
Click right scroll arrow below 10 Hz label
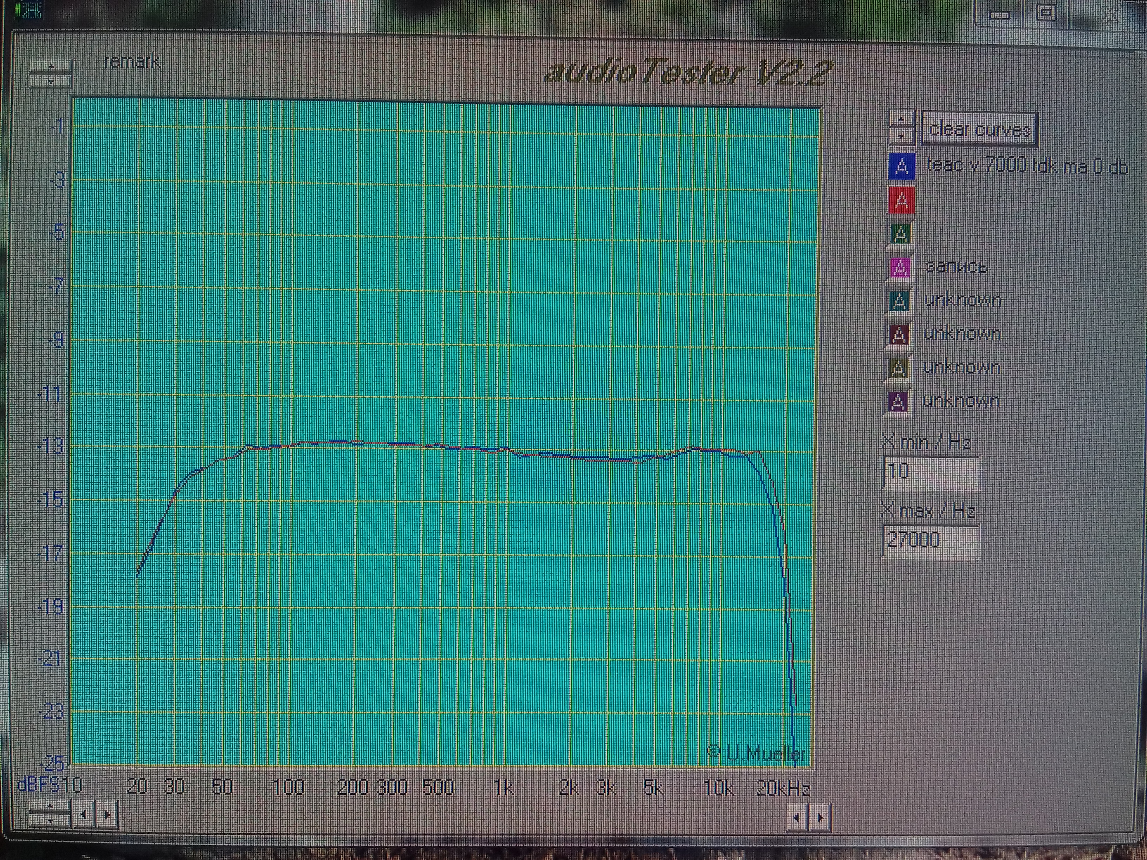click(x=107, y=814)
